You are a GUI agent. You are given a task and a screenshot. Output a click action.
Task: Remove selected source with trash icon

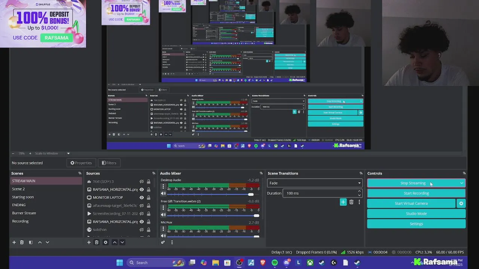coord(97,242)
